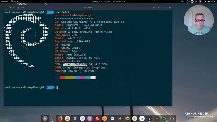
Task: Click the Icons Numix-Circle line
Action: (x=78, y=58)
